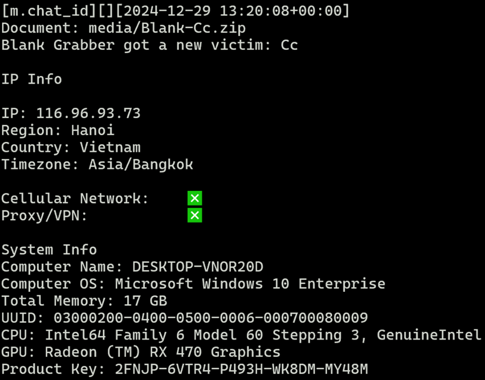Click the computer name DESKTOP-VNOR20D
The width and height of the screenshot is (485, 380).
[x=197, y=267]
